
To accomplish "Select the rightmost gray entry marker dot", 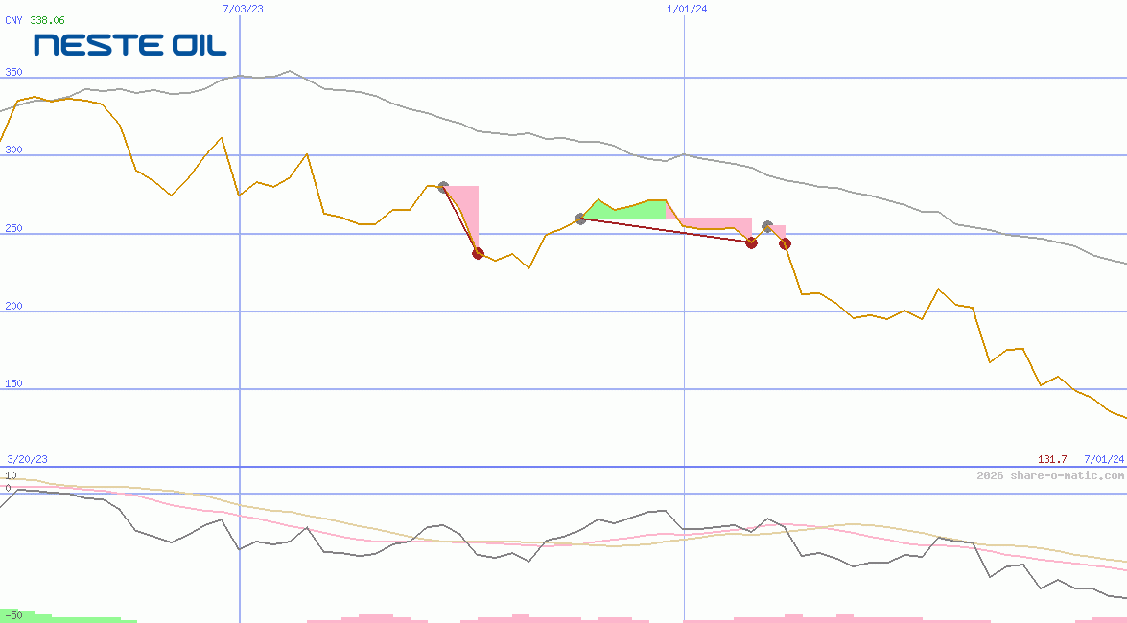I will pos(766,227).
